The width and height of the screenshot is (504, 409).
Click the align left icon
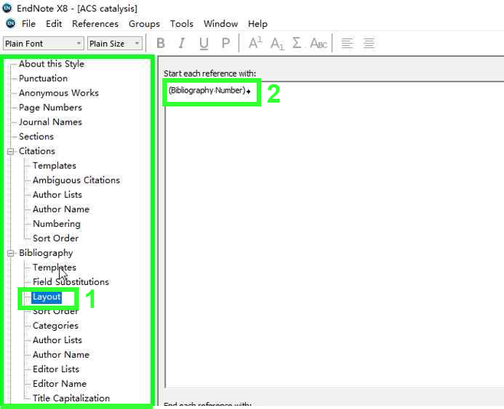[x=347, y=44]
